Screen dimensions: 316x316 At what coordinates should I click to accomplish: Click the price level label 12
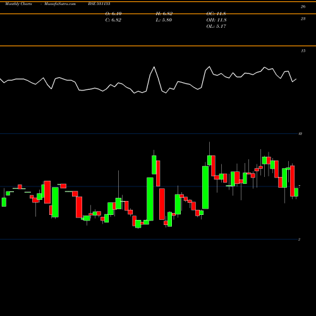click(300, 133)
